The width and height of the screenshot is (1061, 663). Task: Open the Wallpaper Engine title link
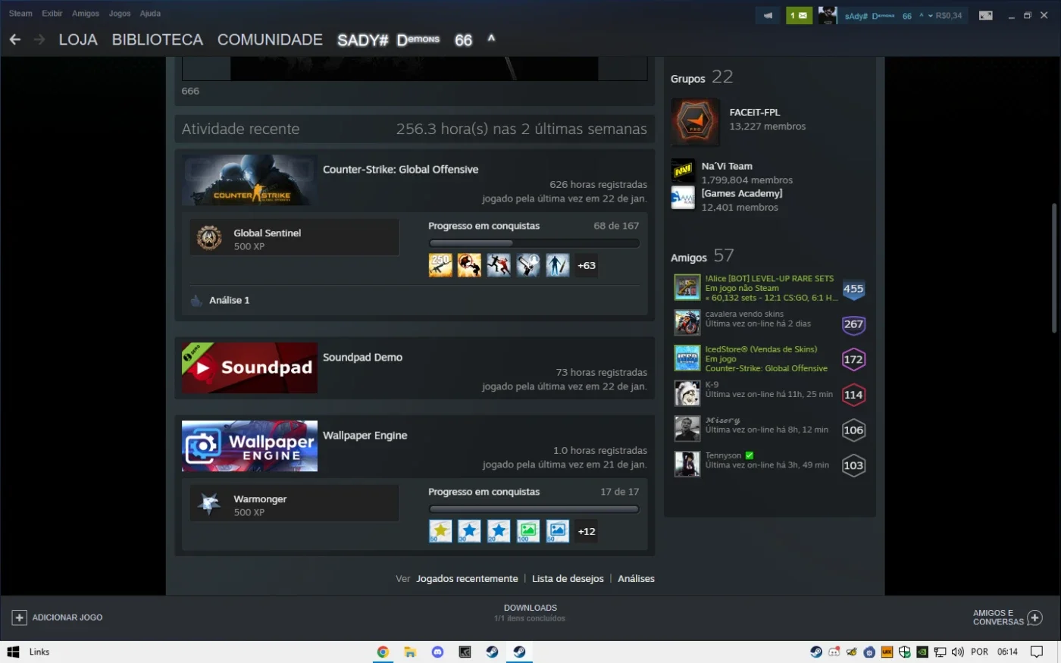click(x=365, y=435)
